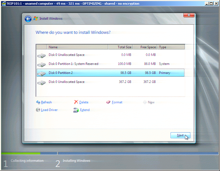The image size is (220, 171).
Task: Click the pink eraser Format icon
Action: click(108, 102)
